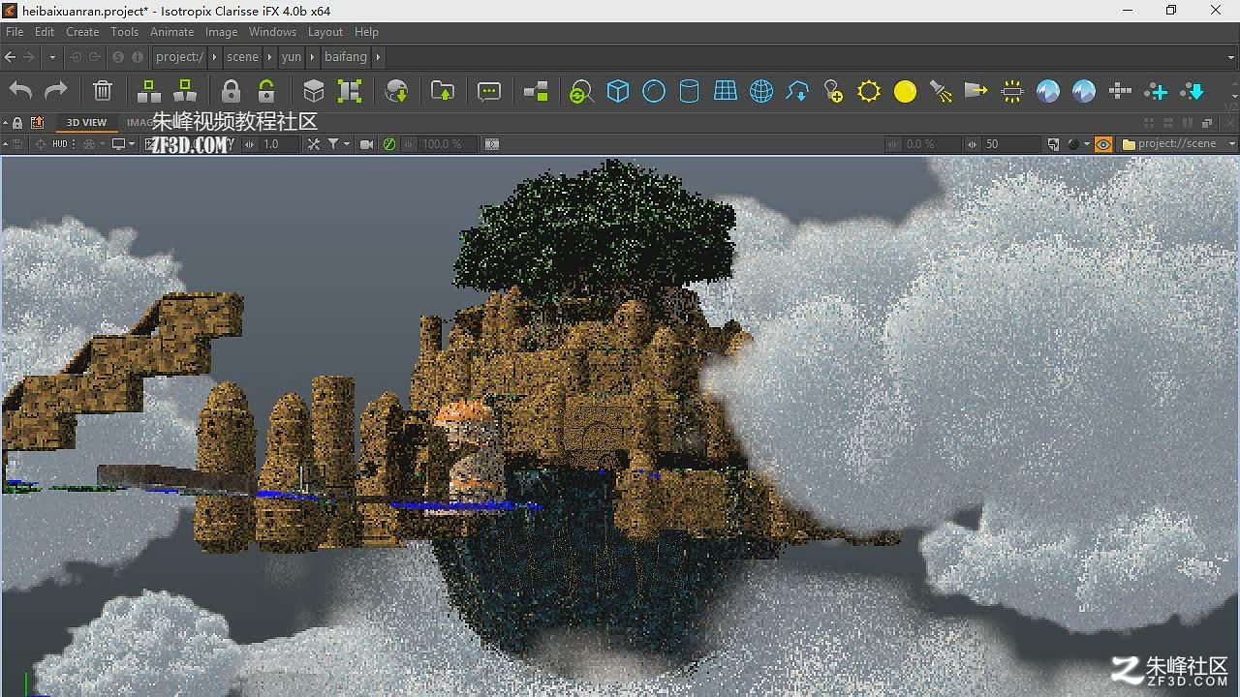Viewport: 1240px width, 697px height.
Task: Click the combiner box icon
Action: coord(314,91)
